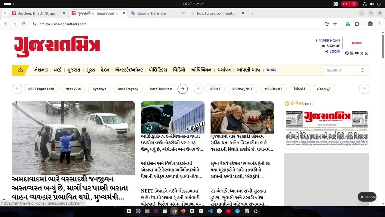385x217 pixels.
Task: Bookmark this page with the star icon
Action: (335, 24)
